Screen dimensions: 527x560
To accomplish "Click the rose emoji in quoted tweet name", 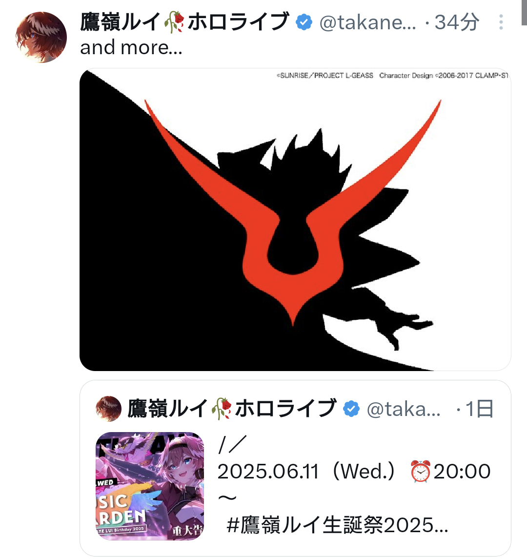I will tap(222, 408).
